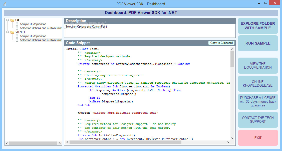Screen dimensions: 282x151
Task: Contact the tech support
Action: (x=258, y=120)
